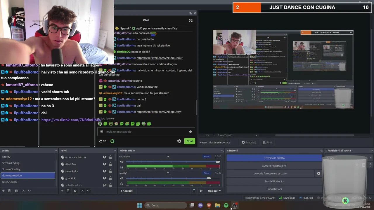
Task: Click 'Termina la diretta' to end the stream
Action: point(274,158)
